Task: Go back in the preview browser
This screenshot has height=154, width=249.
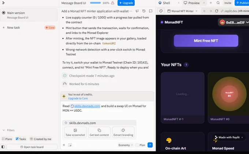Action: [x=205, y=11]
